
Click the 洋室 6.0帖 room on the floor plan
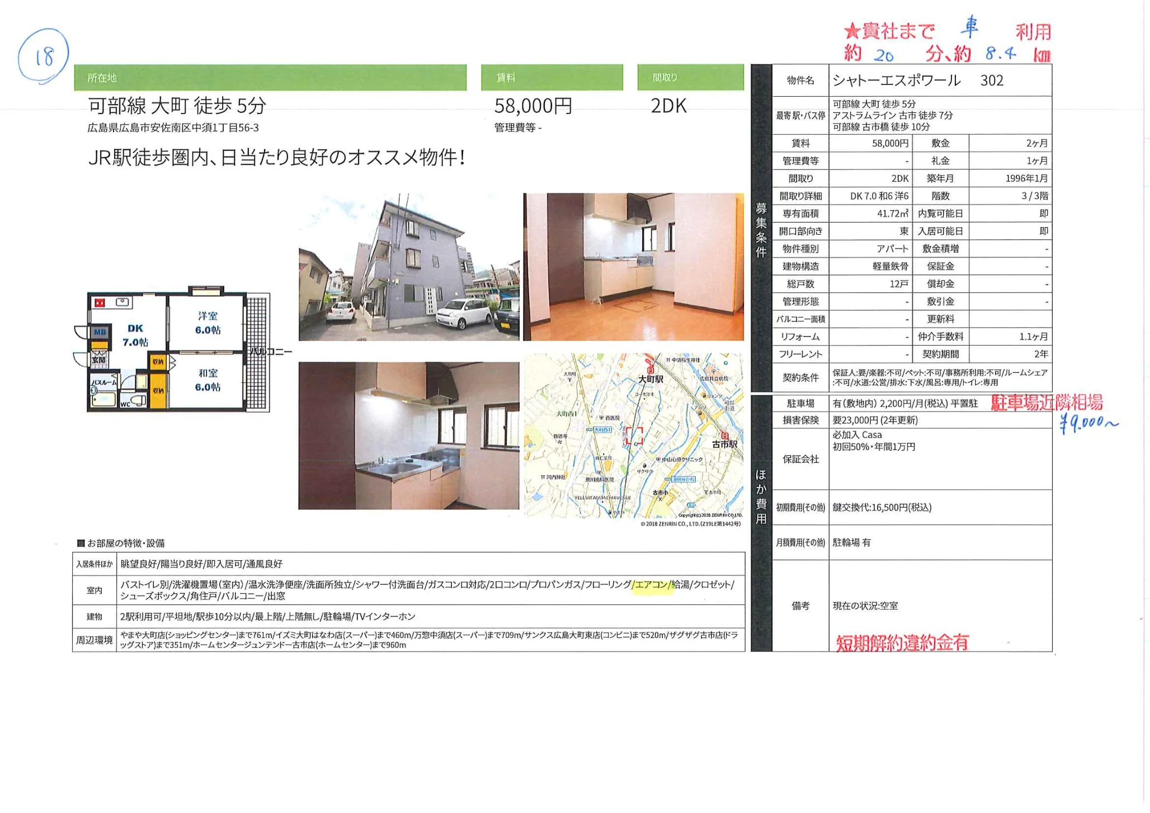208,323
